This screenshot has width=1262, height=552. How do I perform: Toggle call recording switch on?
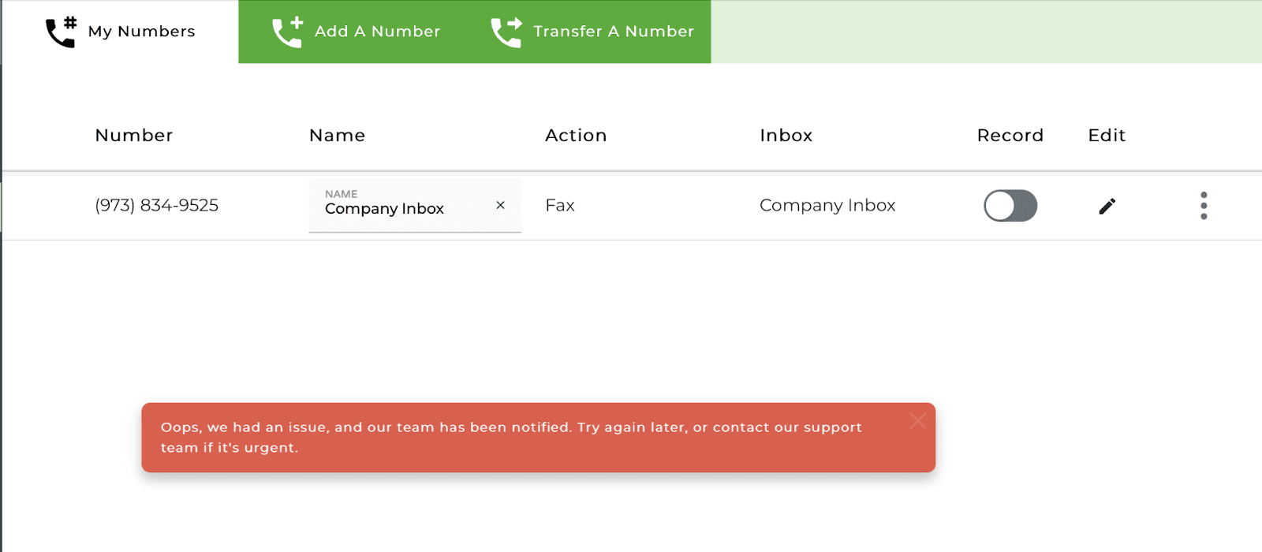pos(1010,206)
